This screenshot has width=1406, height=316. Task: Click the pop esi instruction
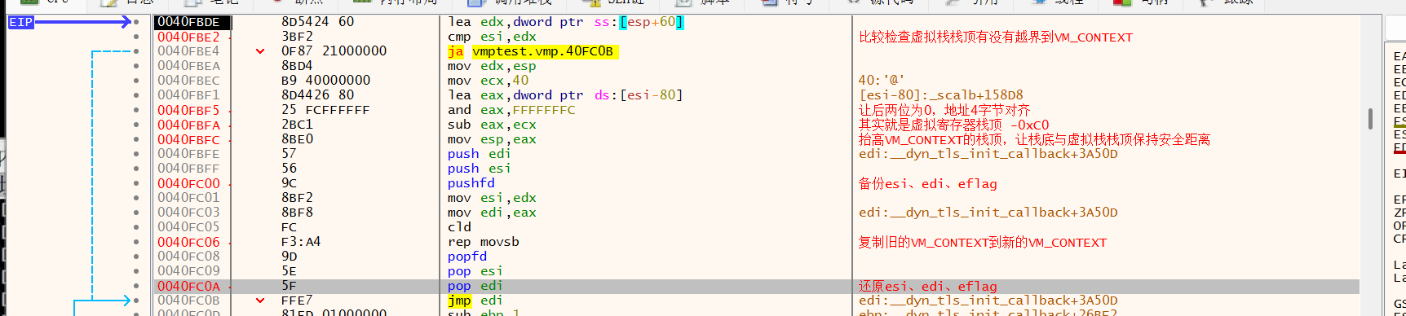(475, 271)
